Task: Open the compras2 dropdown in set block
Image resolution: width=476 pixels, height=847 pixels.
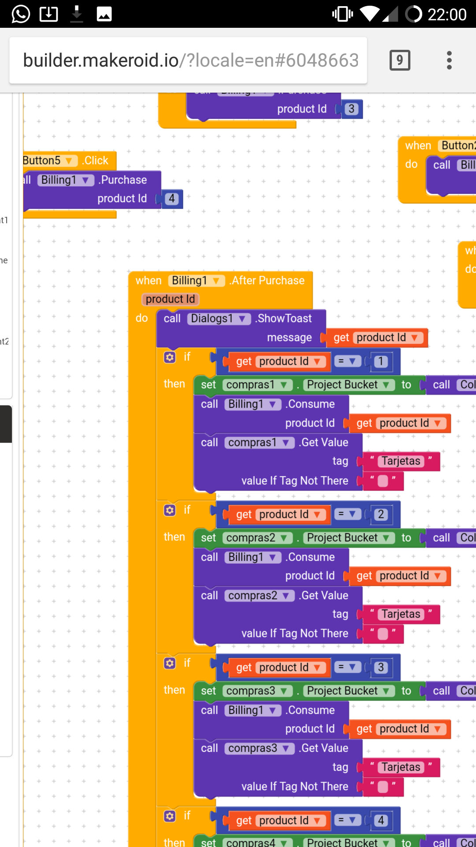Action: [257, 538]
